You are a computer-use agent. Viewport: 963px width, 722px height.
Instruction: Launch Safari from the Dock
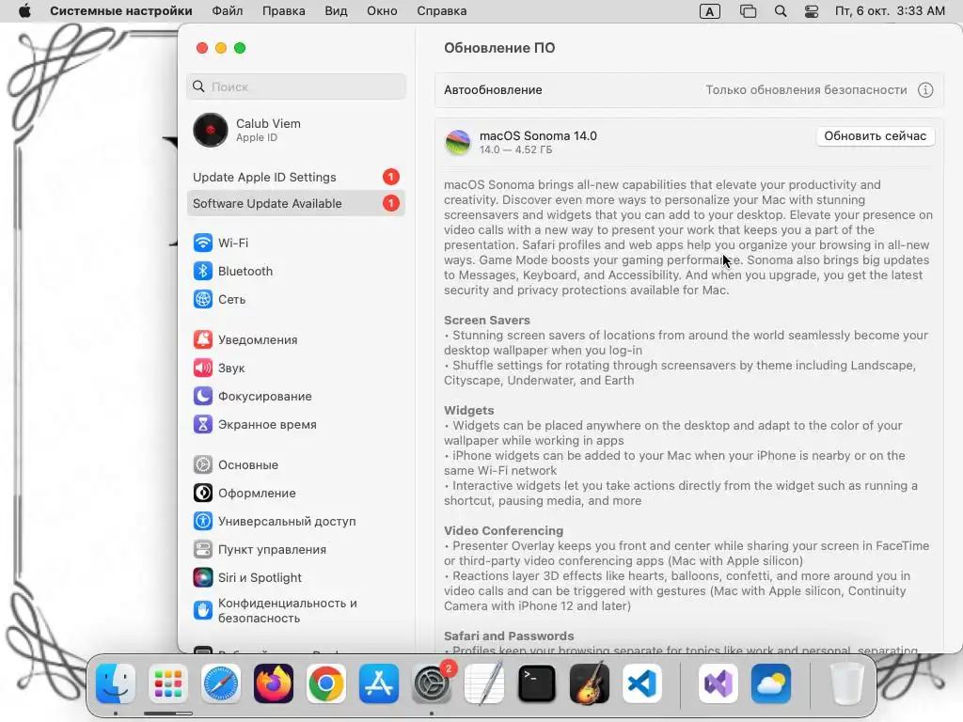(220, 683)
